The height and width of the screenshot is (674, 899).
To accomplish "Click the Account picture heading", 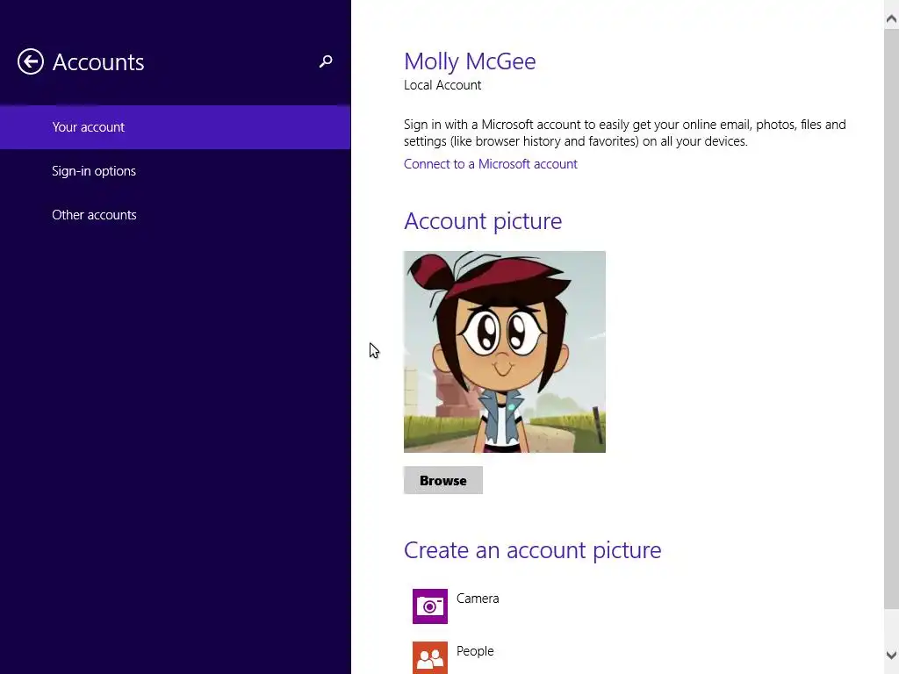I will pos(483,221).
